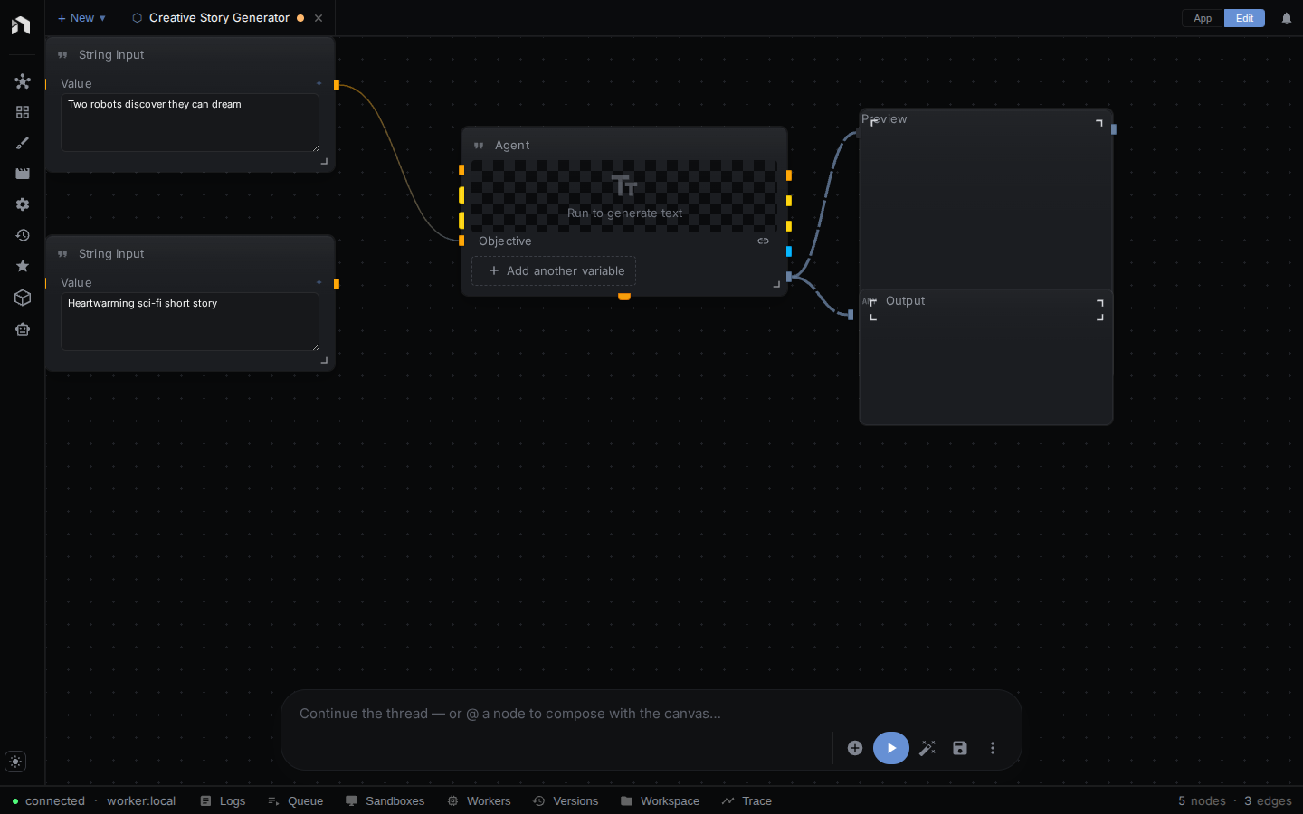The image size is (1303, 814).
Task: Select the Creative Story Generator tab
Action: tap(218, 18)
